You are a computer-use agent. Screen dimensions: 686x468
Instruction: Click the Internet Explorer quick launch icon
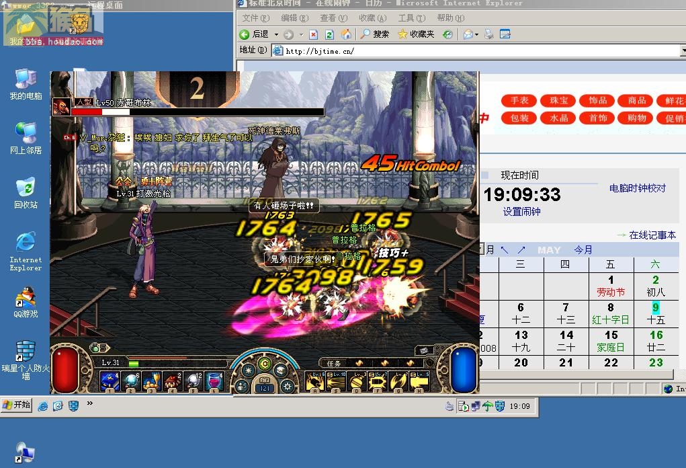click(43, 406)
